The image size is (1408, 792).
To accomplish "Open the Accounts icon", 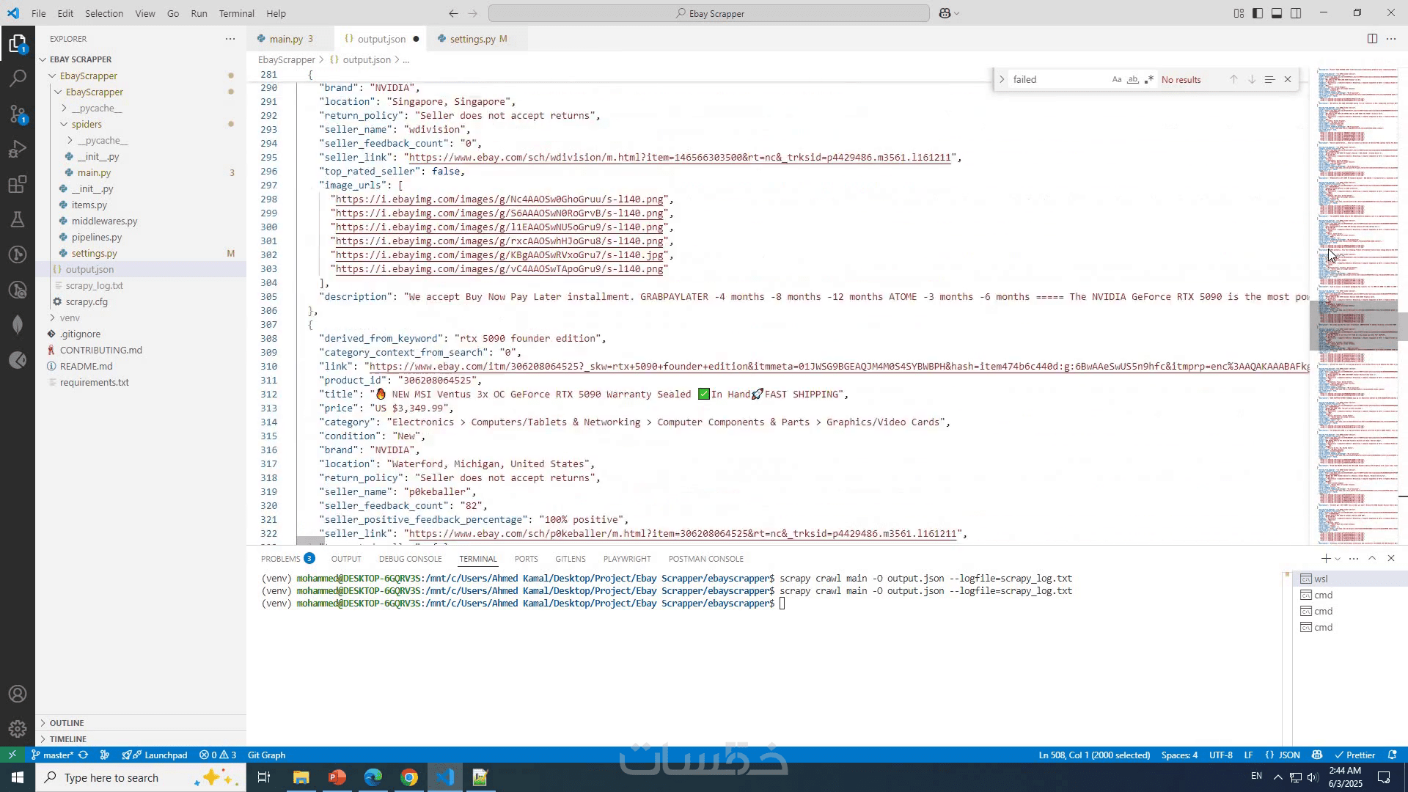I will pyautogui.click(x=18, y=694).
